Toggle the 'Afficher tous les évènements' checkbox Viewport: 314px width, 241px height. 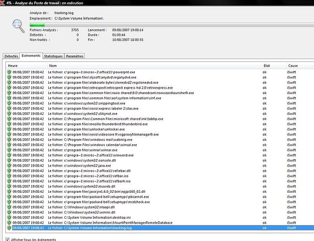7,239
